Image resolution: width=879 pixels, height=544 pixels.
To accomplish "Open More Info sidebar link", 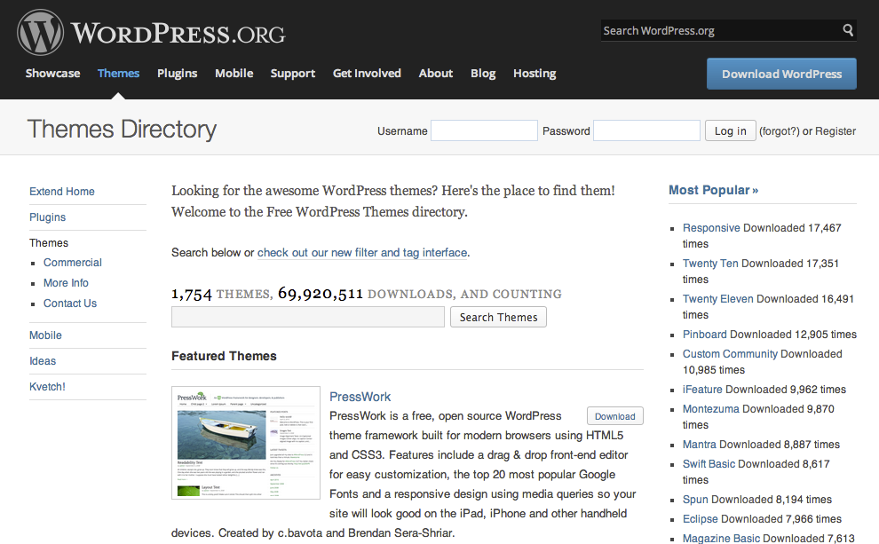I will pos(66,283).
